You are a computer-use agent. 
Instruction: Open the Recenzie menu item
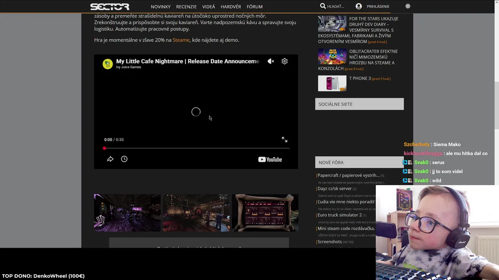click(186, 7)
